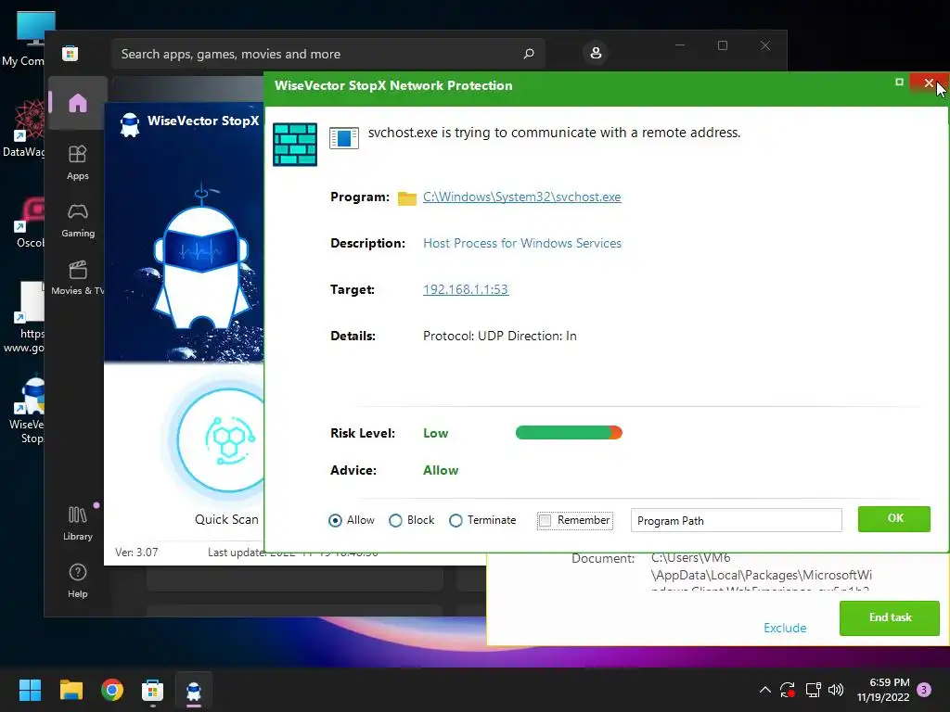Click the Allow advice text
The width and height of the screenshot is (950, 712).
441,470
